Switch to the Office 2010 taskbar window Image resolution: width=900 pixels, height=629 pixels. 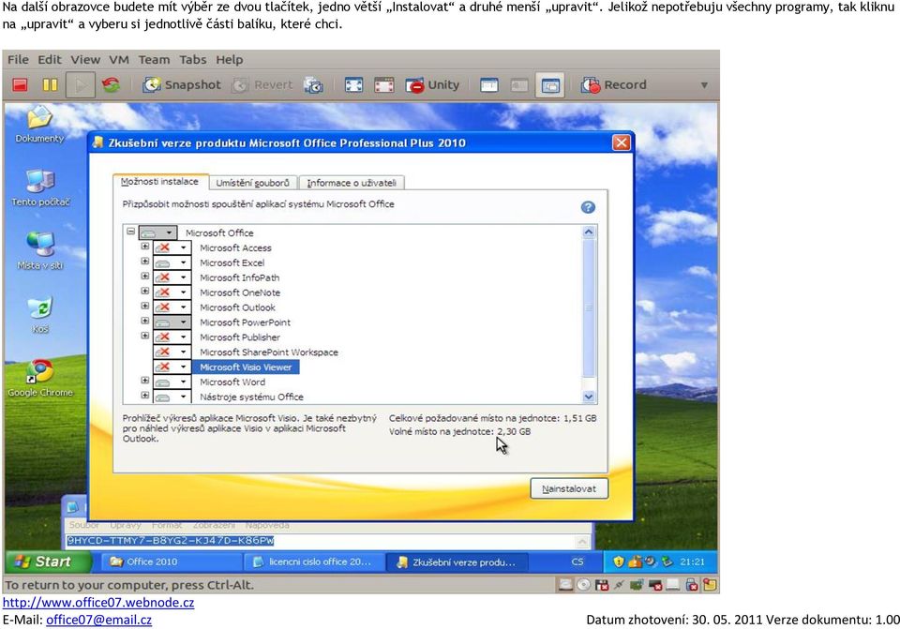[x=171, y=562]
